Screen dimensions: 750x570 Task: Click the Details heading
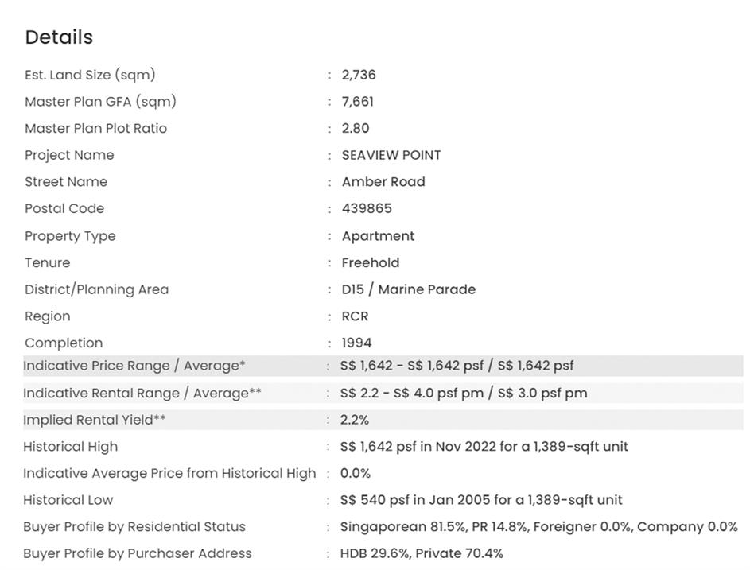click(59, 37)
